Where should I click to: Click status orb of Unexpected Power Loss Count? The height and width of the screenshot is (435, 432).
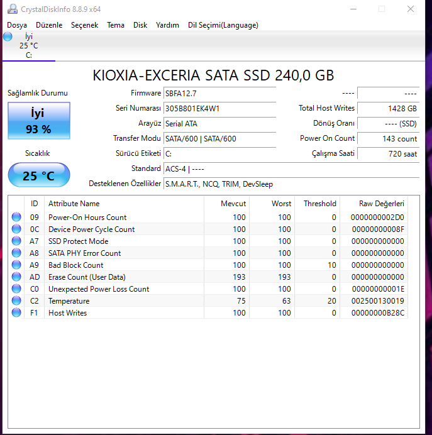(16, 289)
